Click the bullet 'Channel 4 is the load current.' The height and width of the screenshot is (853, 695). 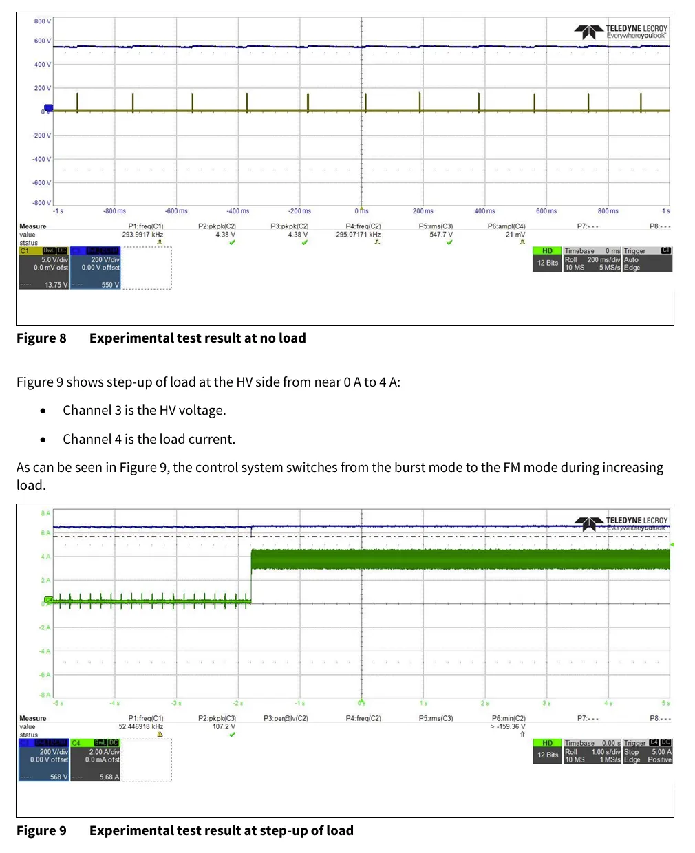pos(149,440)
